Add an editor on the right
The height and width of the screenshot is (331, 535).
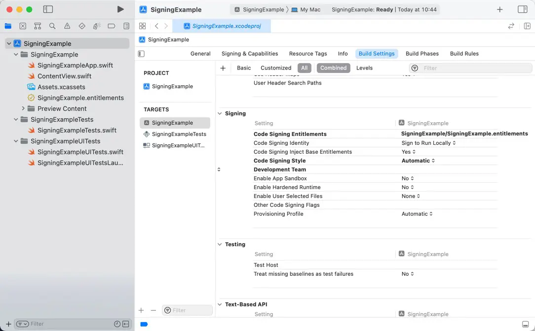click(x=527, y=26)
